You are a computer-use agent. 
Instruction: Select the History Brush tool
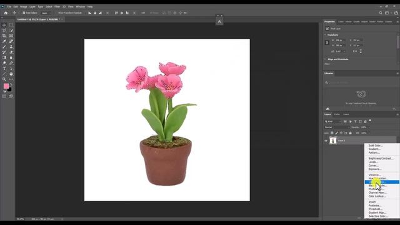coord(4,52)
